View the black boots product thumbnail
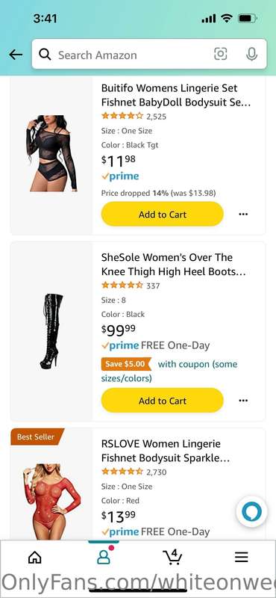This screenshot has height=598, width=276. 51,331
